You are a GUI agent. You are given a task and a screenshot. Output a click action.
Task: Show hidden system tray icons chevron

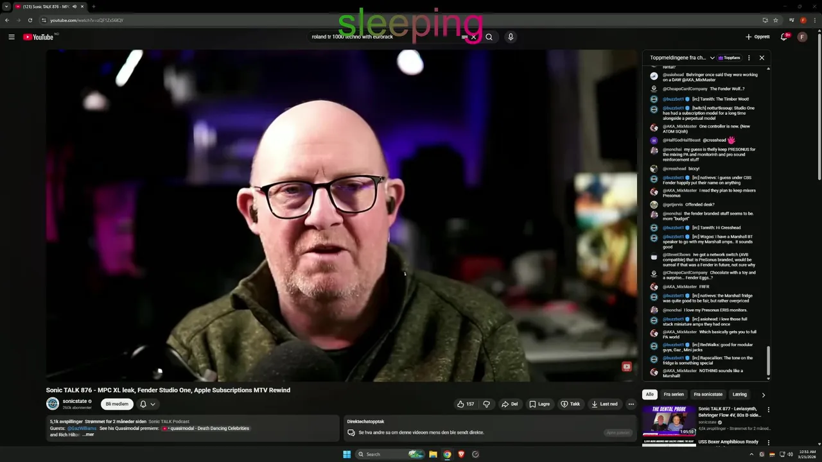(x=751, y=454)
